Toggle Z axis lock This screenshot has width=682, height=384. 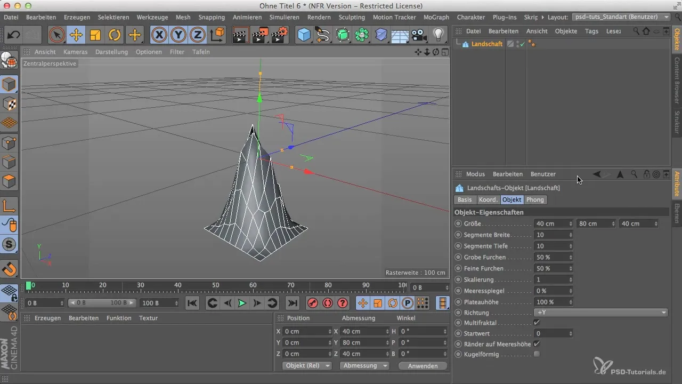198,35
